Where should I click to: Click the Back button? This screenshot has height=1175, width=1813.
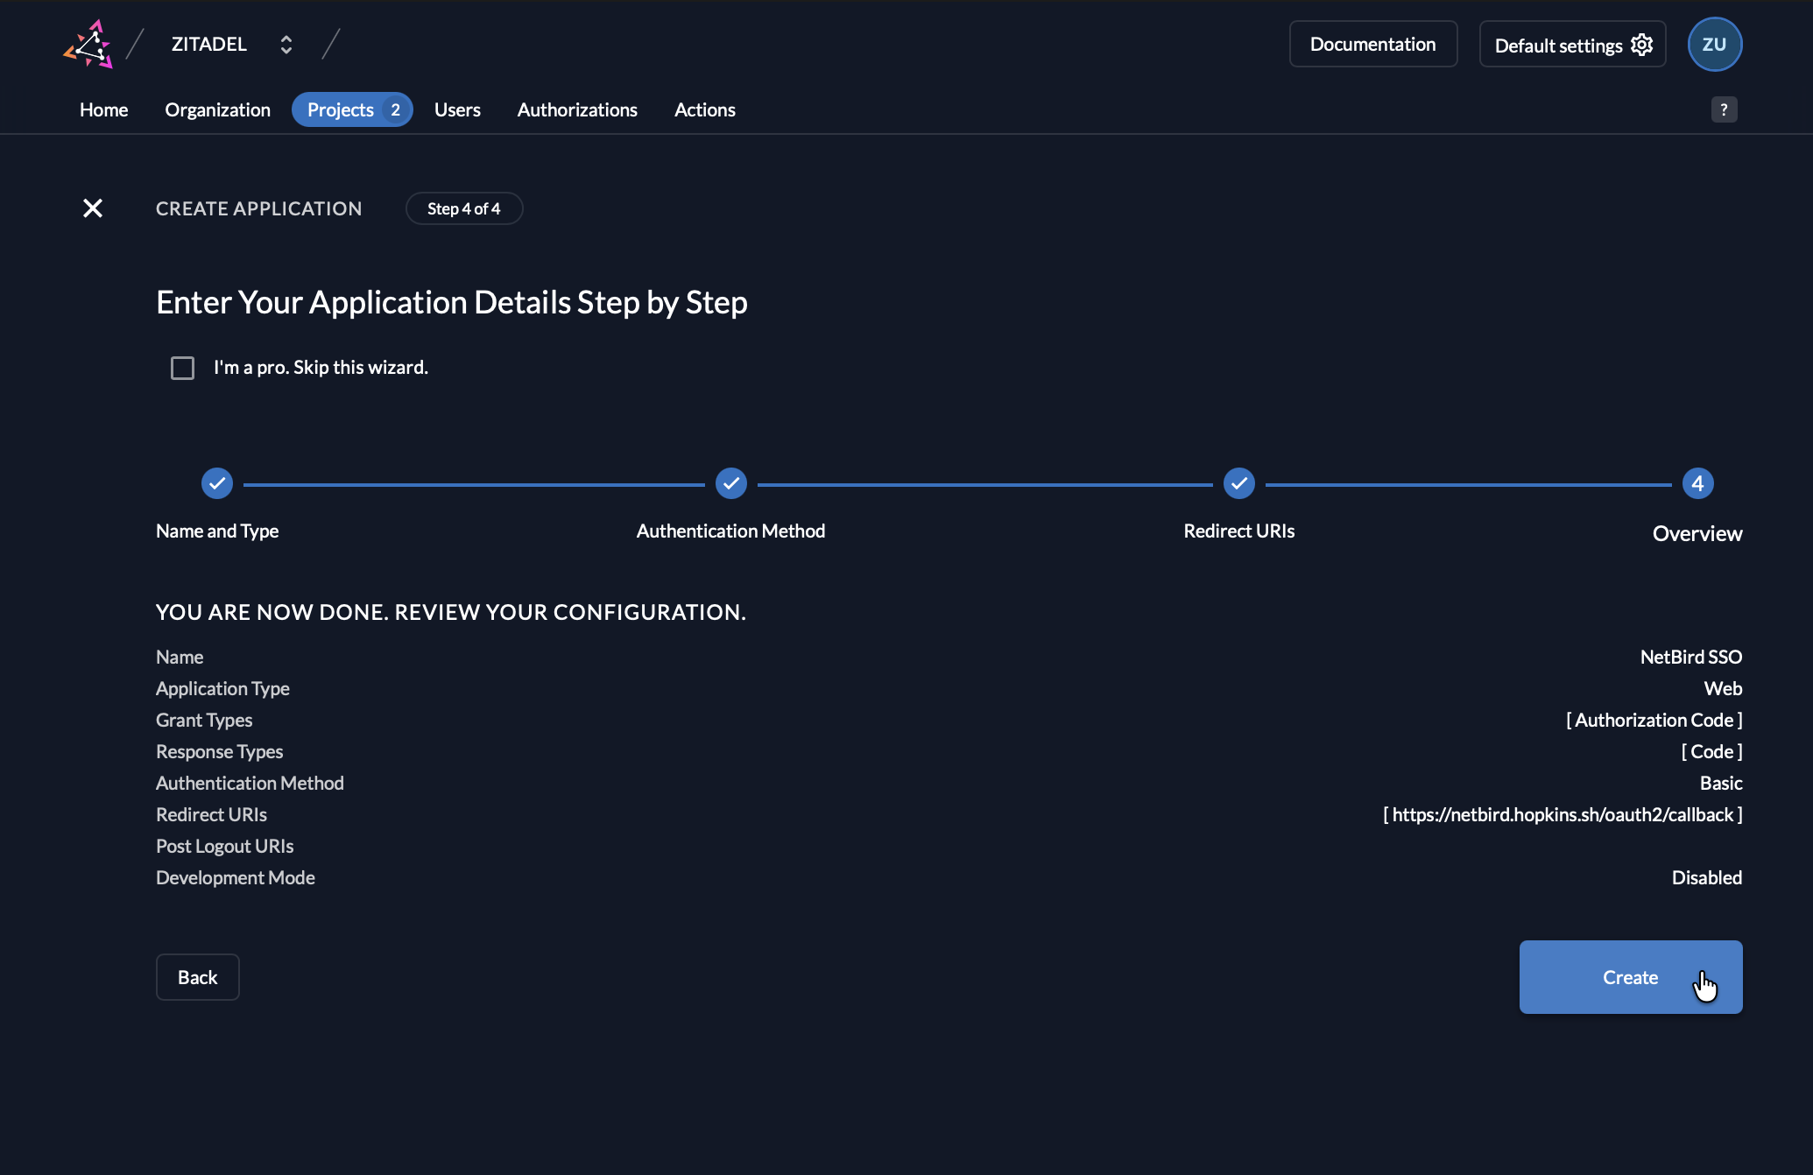(197, 977)
